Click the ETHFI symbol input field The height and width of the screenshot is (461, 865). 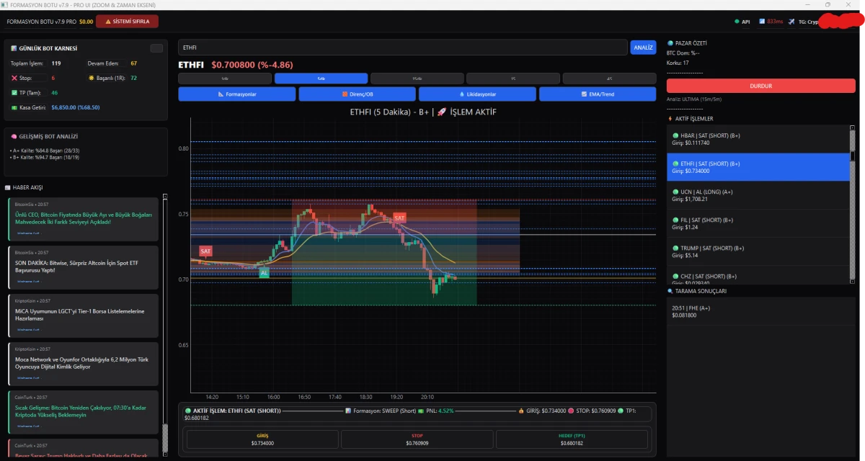tap(402, 48)
